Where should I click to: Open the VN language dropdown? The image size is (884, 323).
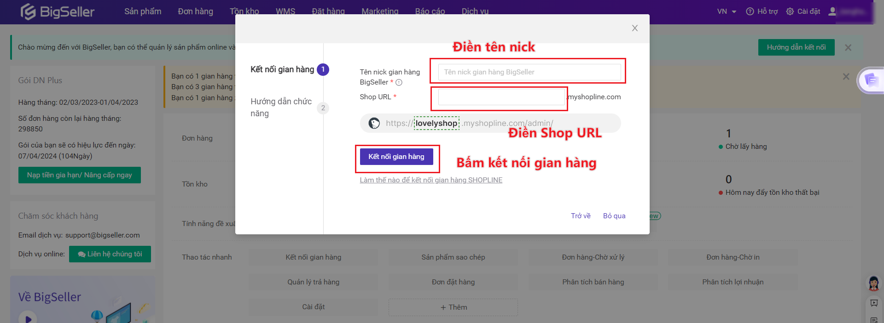pos(727,11)
